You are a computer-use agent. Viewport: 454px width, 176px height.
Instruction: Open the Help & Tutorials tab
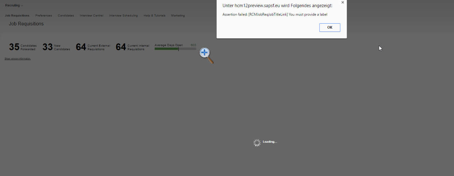pyautogui.click(x=154, y=16)
